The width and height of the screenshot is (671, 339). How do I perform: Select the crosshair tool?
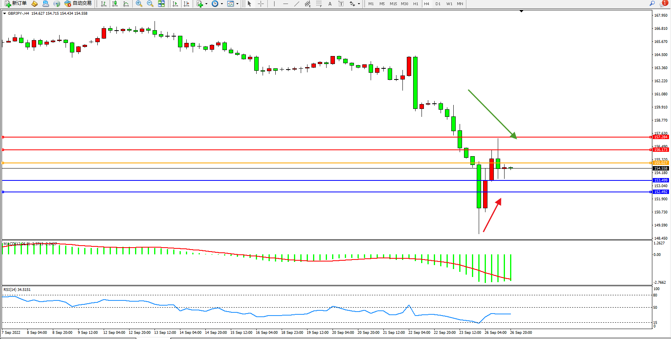261,4
